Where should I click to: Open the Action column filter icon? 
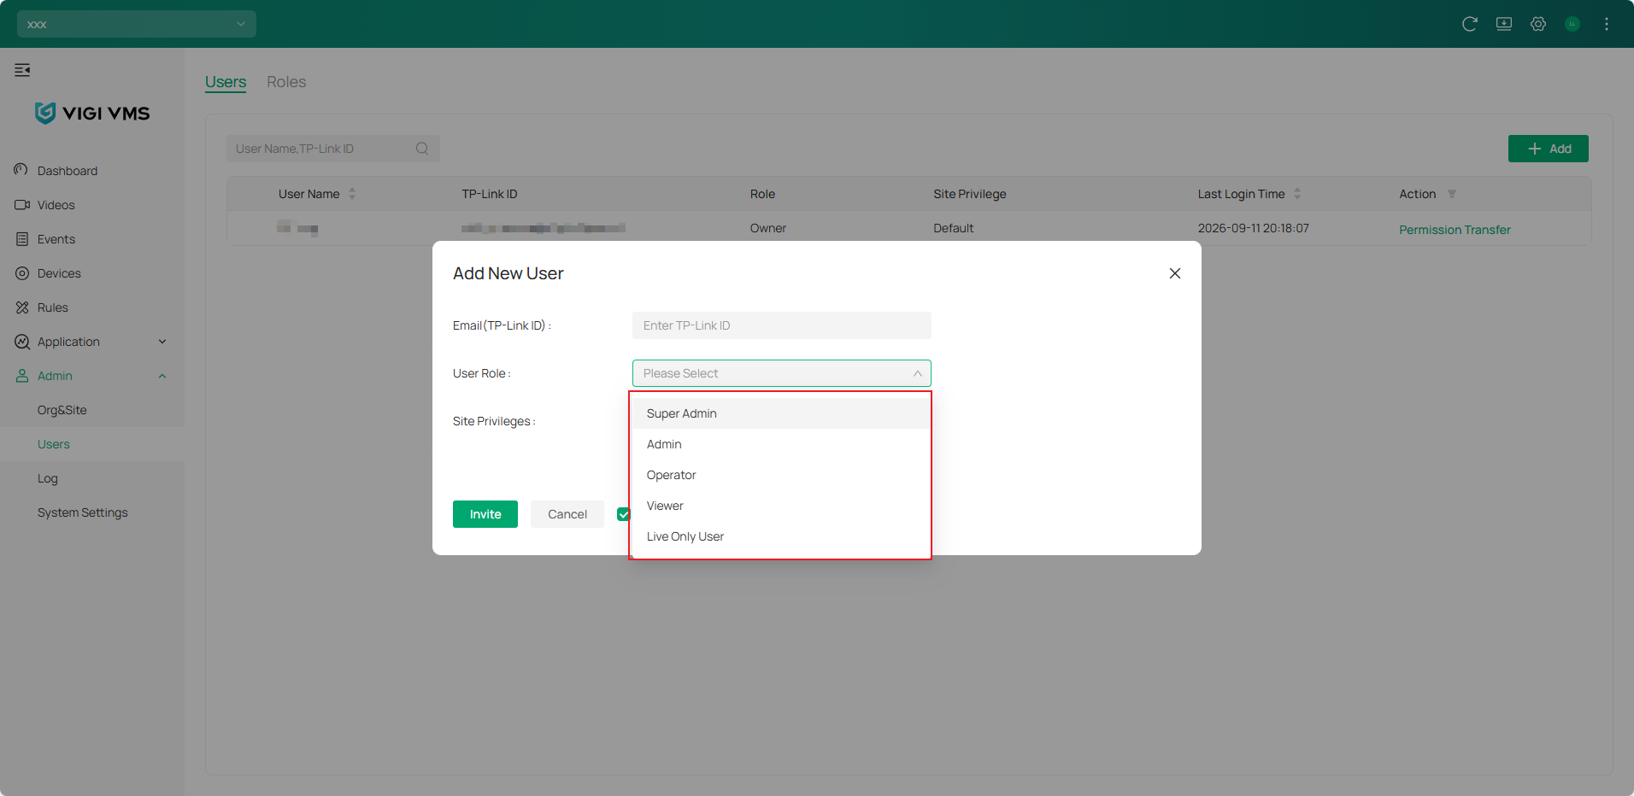tap(1452, 194)
